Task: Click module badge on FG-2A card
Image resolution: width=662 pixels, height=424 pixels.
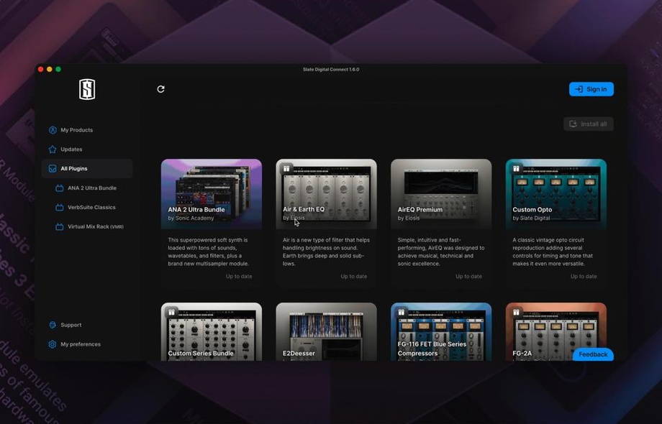Action: point(516,313)
